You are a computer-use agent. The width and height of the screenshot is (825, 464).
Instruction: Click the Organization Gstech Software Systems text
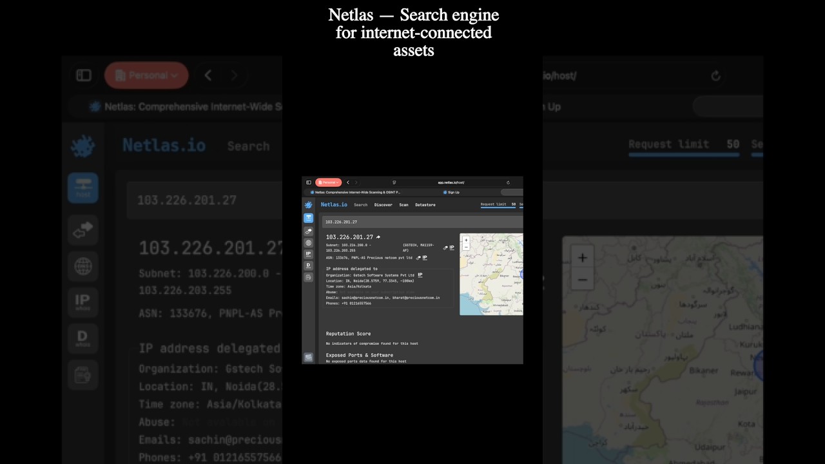370,275
